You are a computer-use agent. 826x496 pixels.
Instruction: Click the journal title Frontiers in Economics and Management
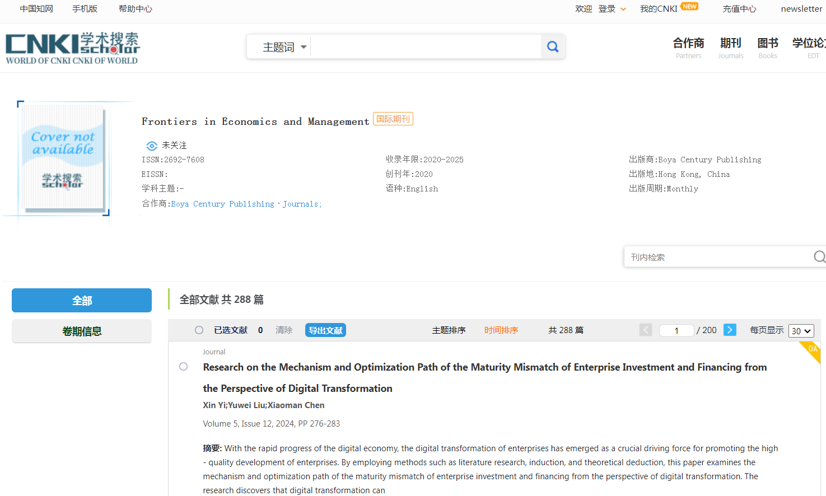[x=255, y=121]
